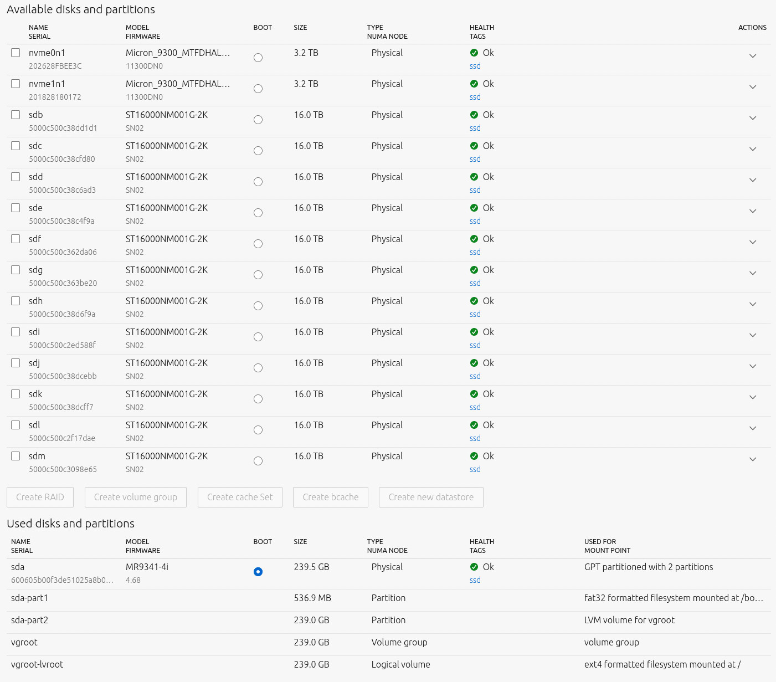Viewport: 776px width, 682px height.
Task: Click the health check icon for sdg
Action: [x=474, y=270]
